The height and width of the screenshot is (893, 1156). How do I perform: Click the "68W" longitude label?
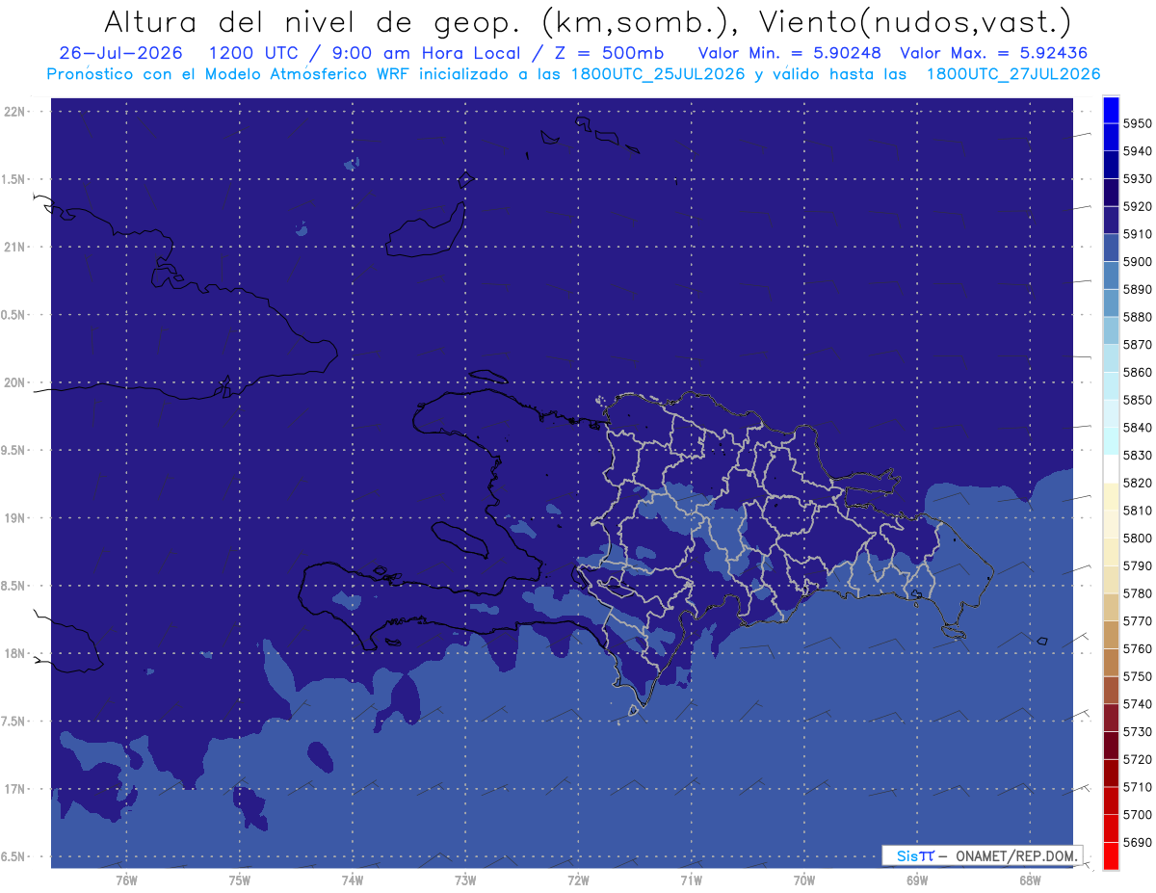1030,880
